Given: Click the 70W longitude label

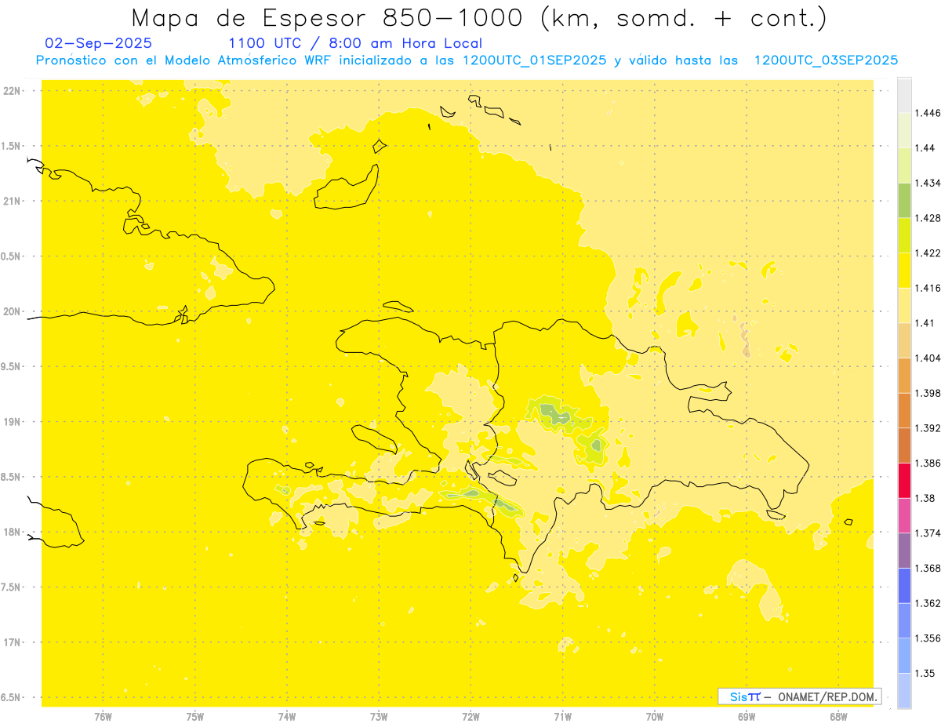Looking at the screenshot, I should click(x=655, y=716).
